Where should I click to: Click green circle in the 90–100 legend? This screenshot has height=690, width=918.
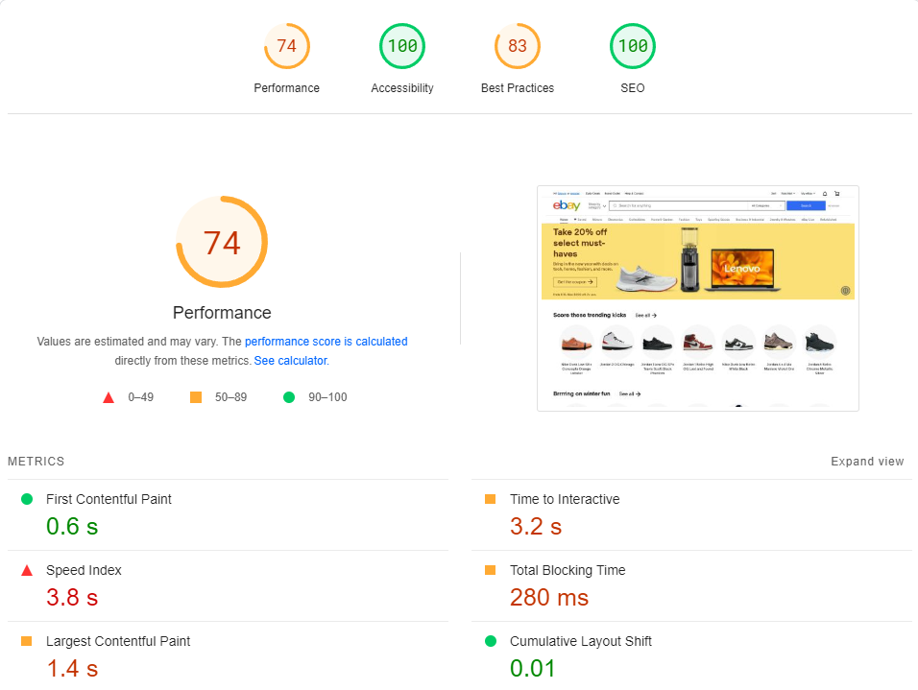(289, 396)
